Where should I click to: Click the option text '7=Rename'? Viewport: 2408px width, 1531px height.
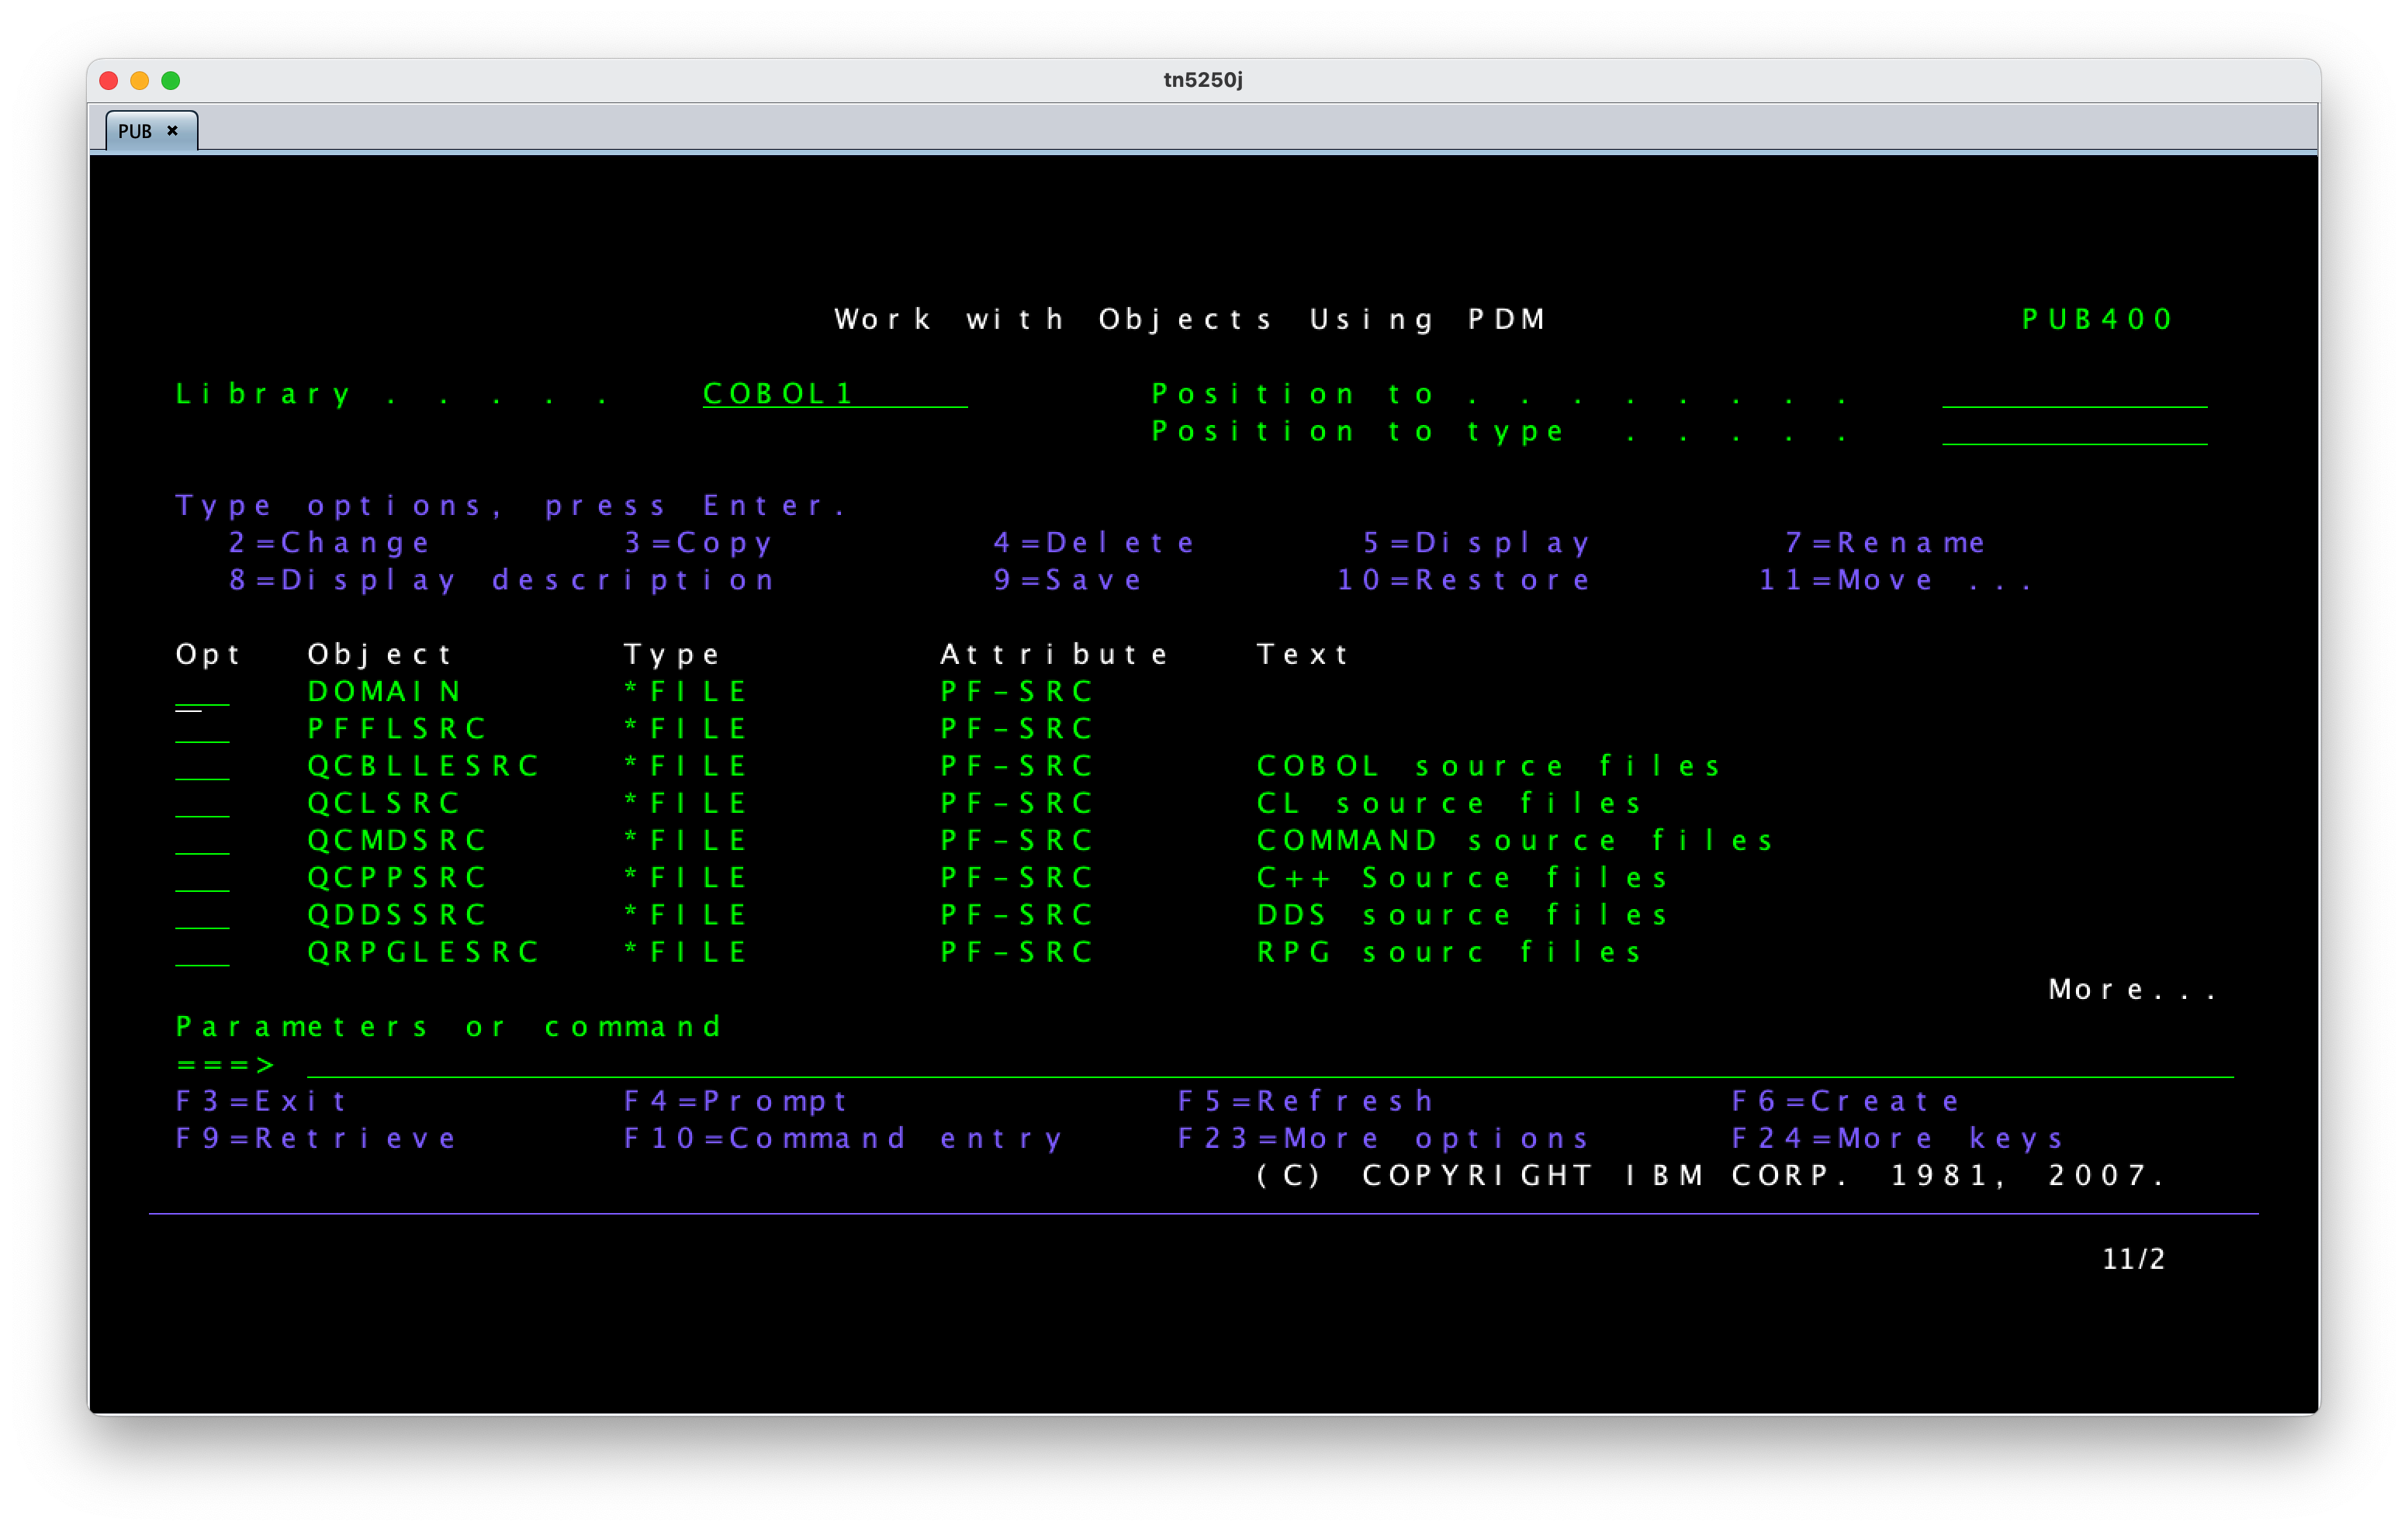click(x=1885, y=543)
